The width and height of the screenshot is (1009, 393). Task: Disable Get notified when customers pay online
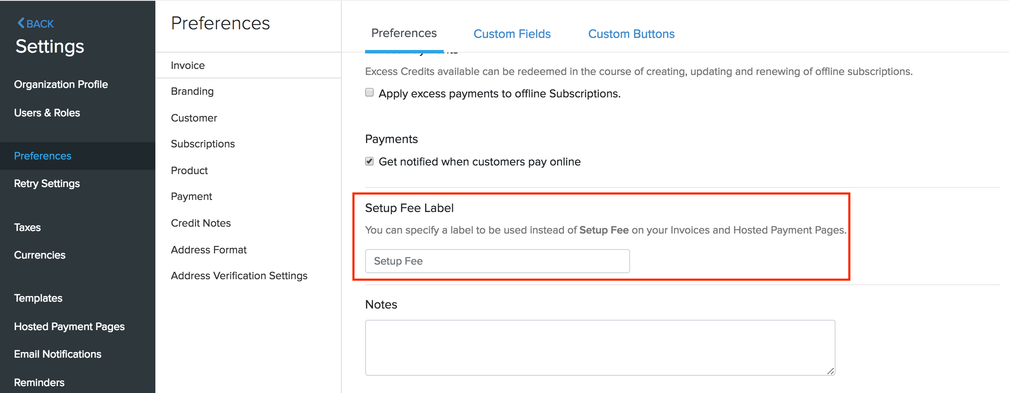click(369, 161)
